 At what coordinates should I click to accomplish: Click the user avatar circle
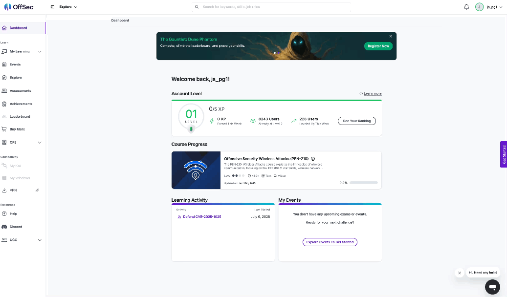pos(479,7)
